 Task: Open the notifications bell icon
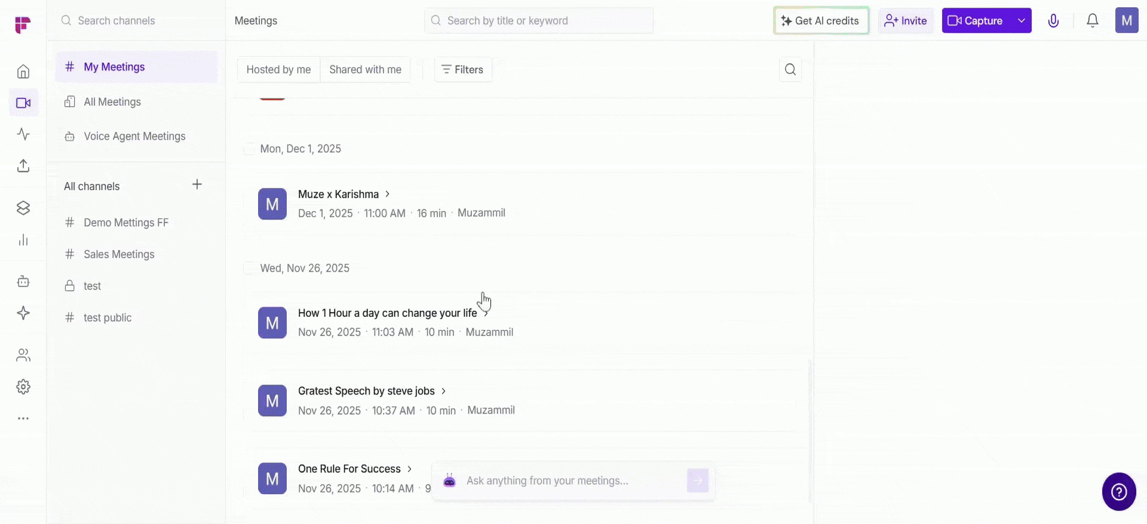click(x=1093, y=21)
